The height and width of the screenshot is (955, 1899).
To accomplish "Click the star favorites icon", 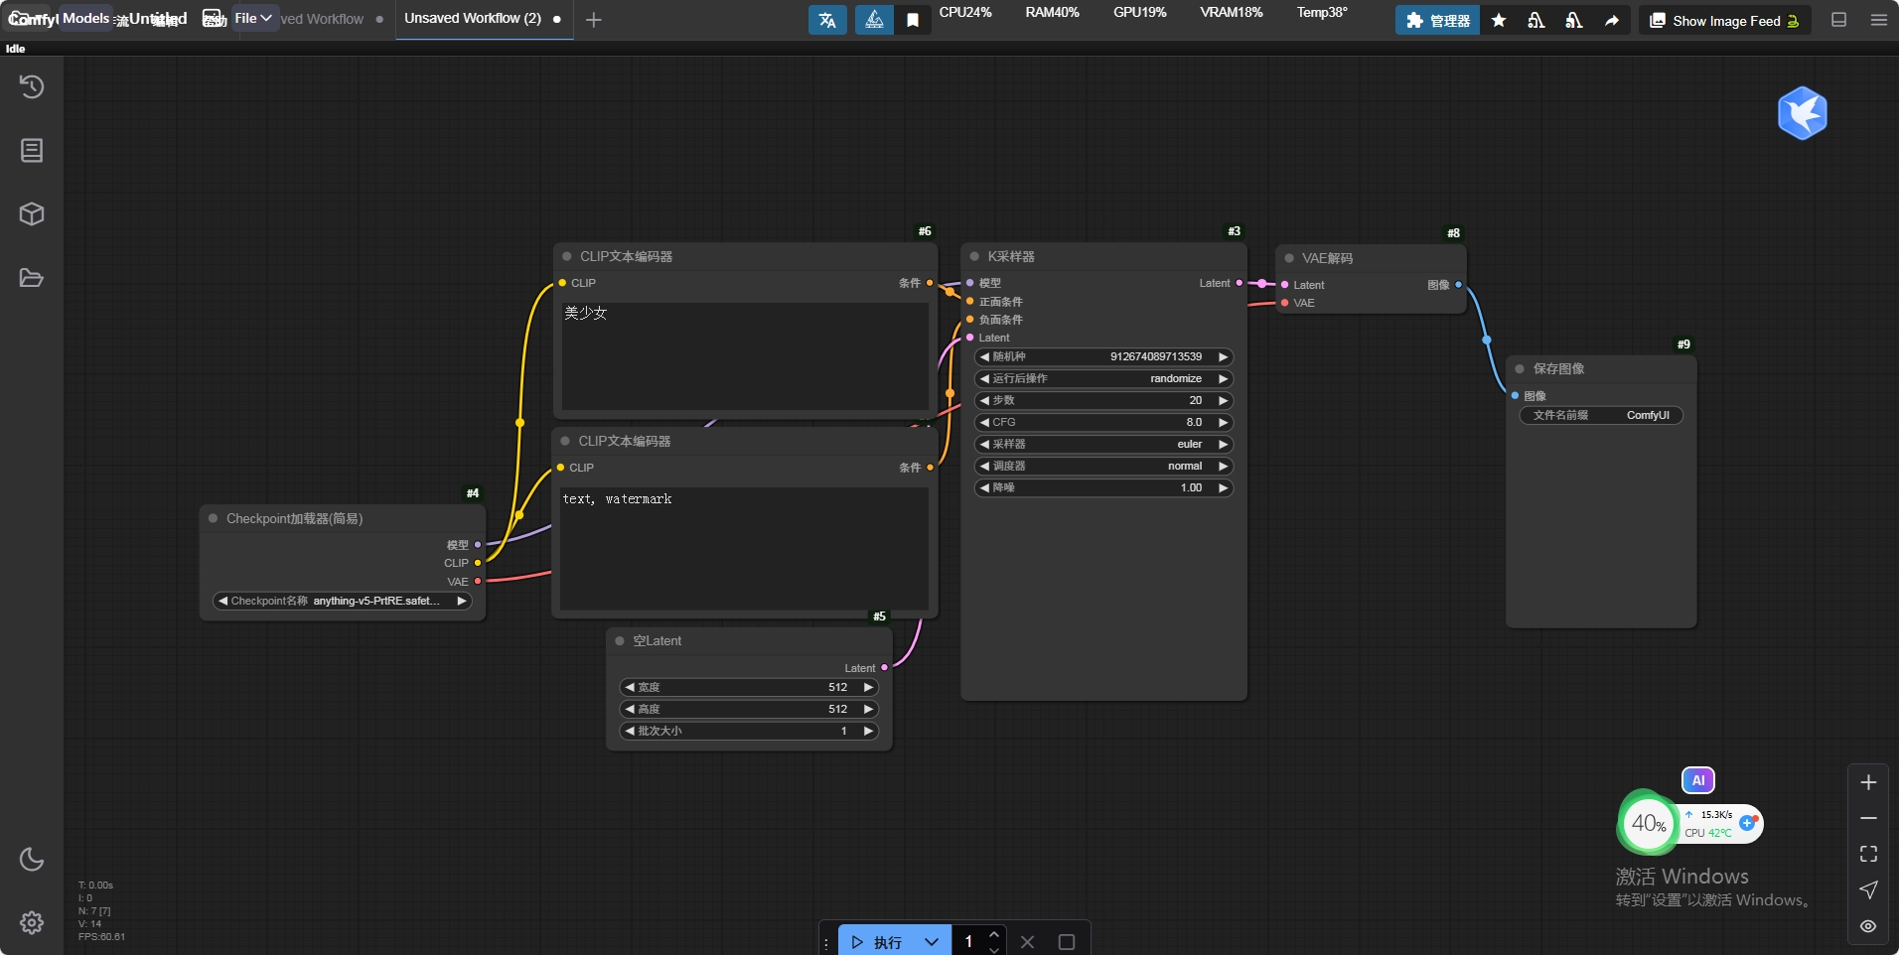I will 1499,20.
